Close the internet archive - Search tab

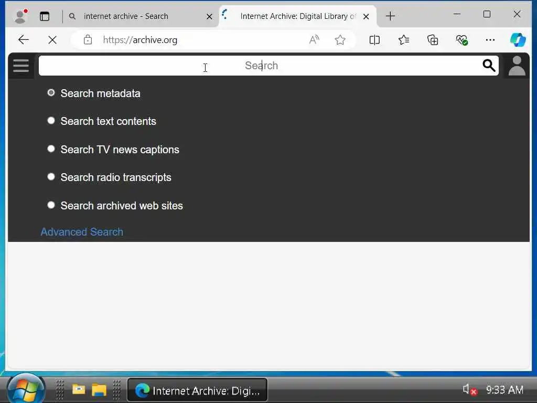tap(209, 16)
